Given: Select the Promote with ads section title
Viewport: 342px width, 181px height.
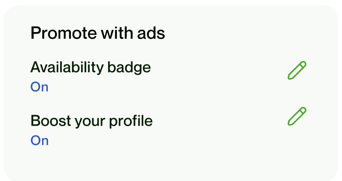Looking at the screenshot, I should coord(98,33).
